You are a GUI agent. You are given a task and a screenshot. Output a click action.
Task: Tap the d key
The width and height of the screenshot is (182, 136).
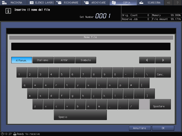click(x=54, y=94)
